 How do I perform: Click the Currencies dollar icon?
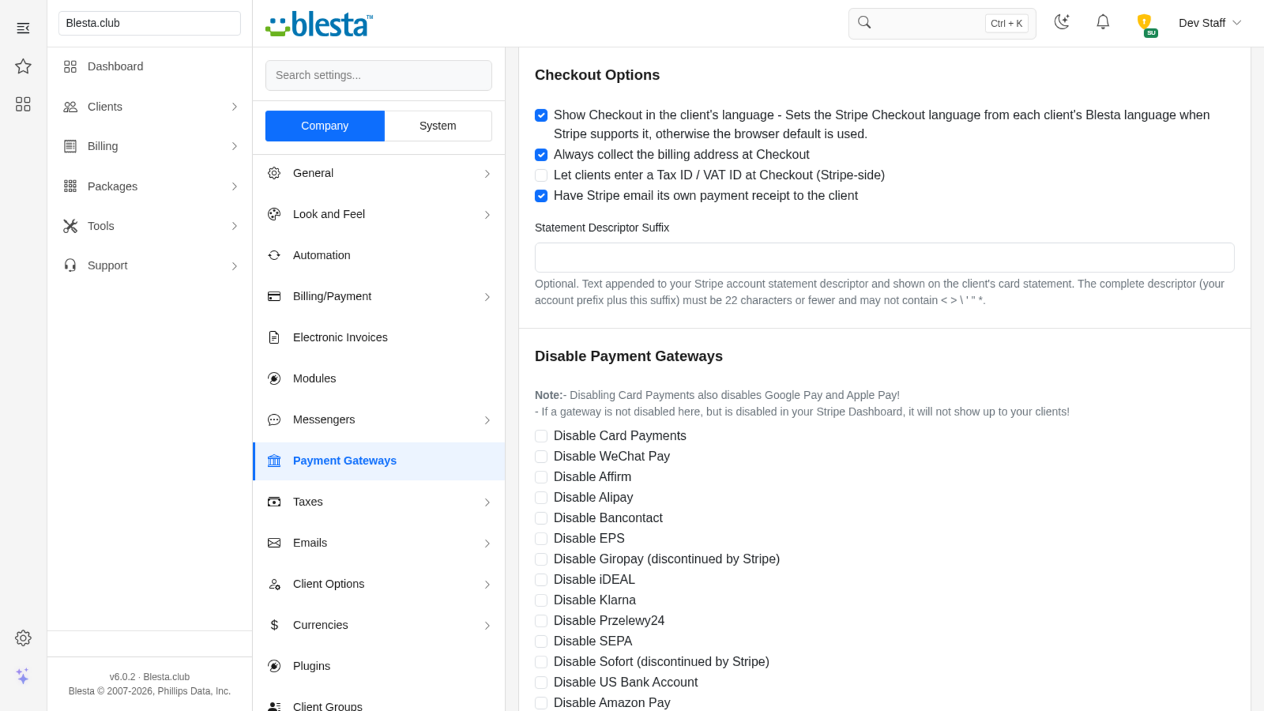(x=274, y=625)
